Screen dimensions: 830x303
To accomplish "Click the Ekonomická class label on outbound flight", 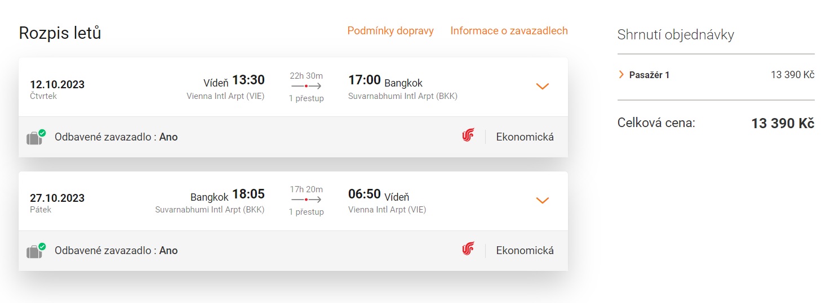I will coord(525,137).
